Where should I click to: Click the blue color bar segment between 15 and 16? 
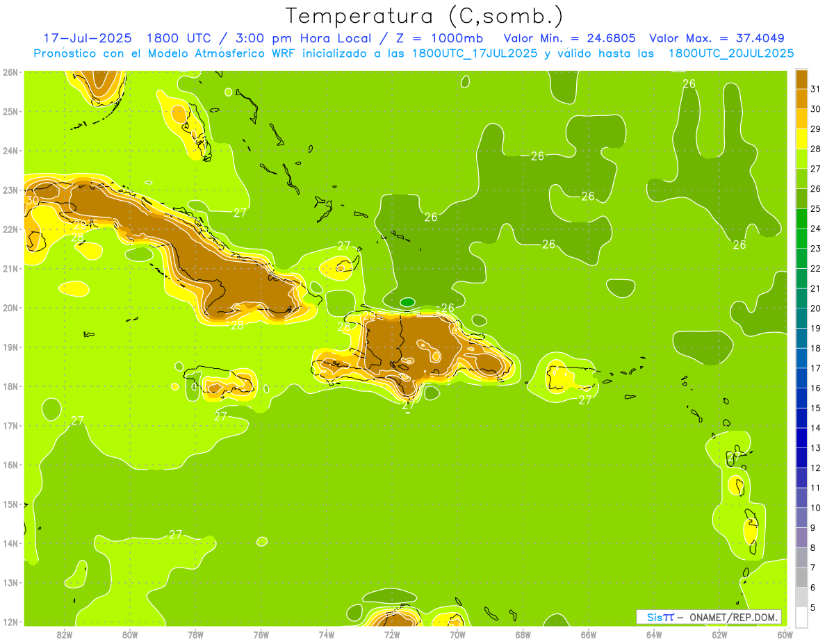[801, 398]
